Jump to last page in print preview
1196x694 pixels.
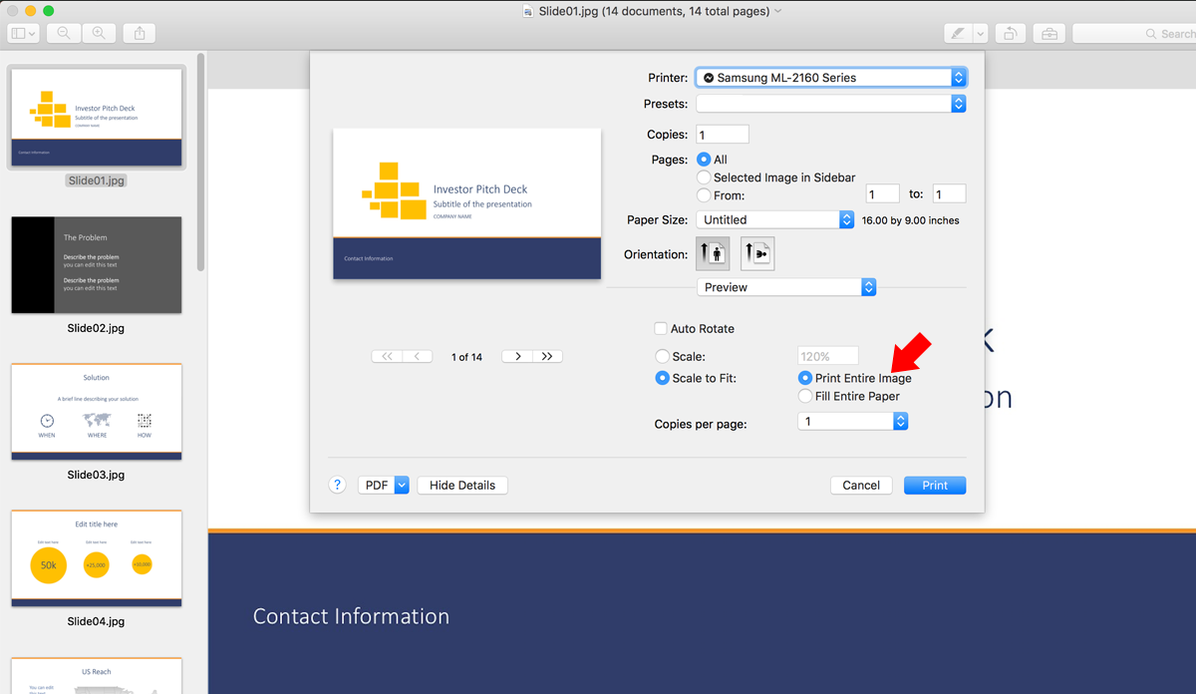coord(547,356)
